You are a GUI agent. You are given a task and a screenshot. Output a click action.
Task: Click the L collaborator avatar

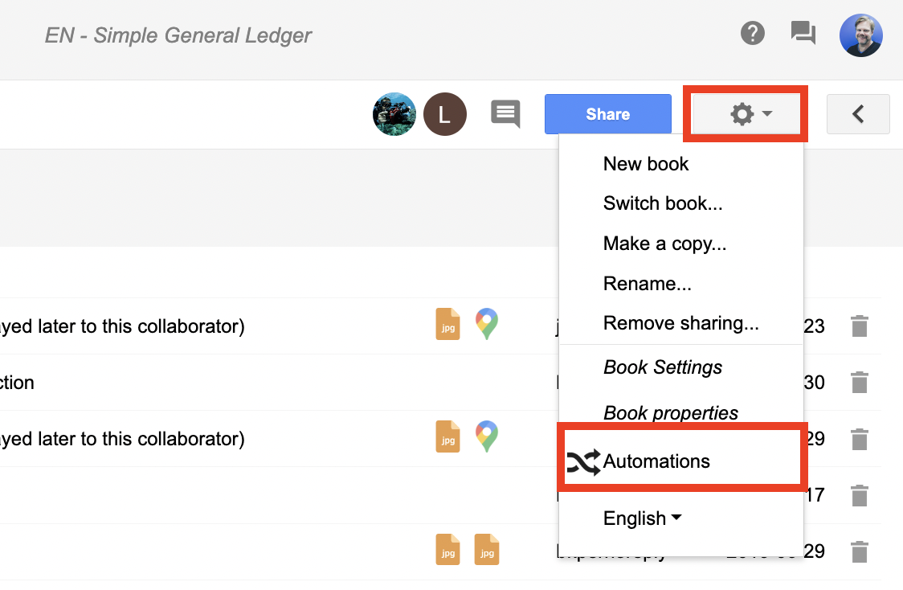click(x=445, y=113)
